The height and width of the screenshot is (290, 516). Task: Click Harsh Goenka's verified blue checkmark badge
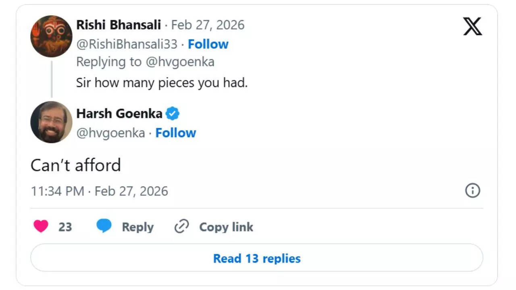173,114
